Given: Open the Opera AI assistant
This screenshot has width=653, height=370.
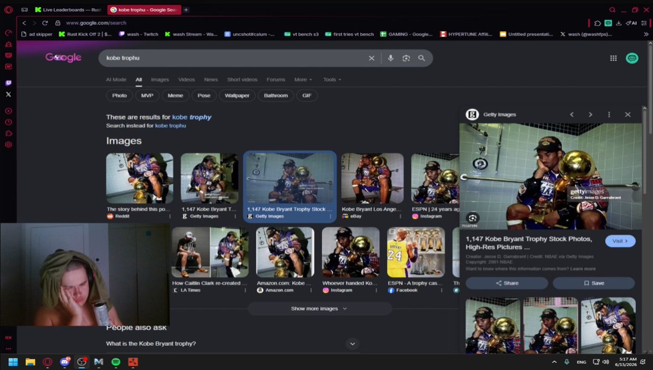Looking at the screenshot, I should pyautogui.click(x=631, y=23).
